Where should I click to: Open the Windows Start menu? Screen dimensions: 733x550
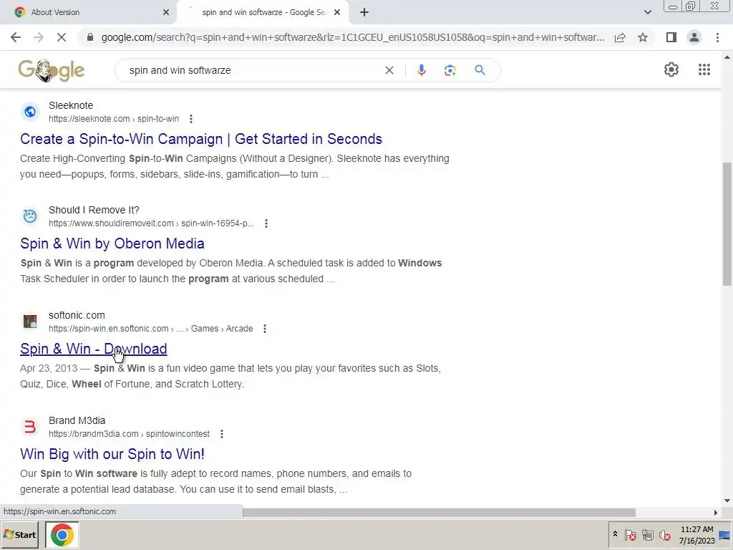(19, 534)
